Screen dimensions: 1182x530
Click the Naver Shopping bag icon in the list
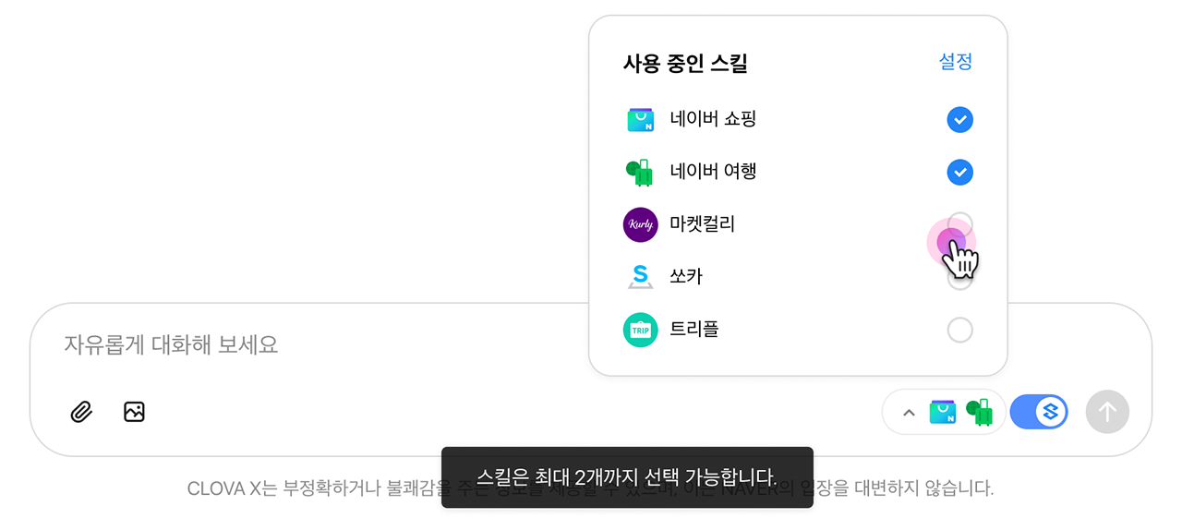pos(641,120)
